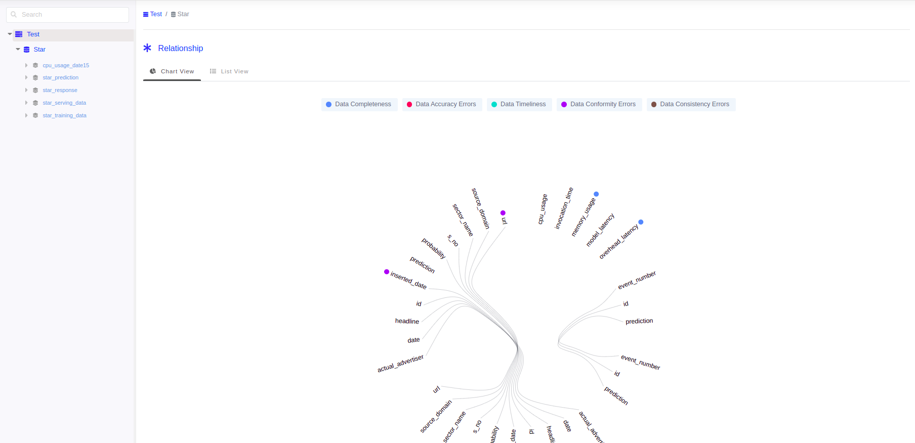Open the star_training_data table link
The height and width of the screenshot is (443, 915).
tap(65, 116)
